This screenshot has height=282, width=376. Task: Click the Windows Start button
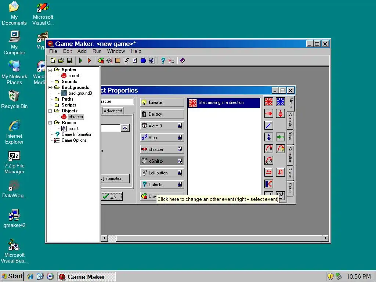[12, 276]
